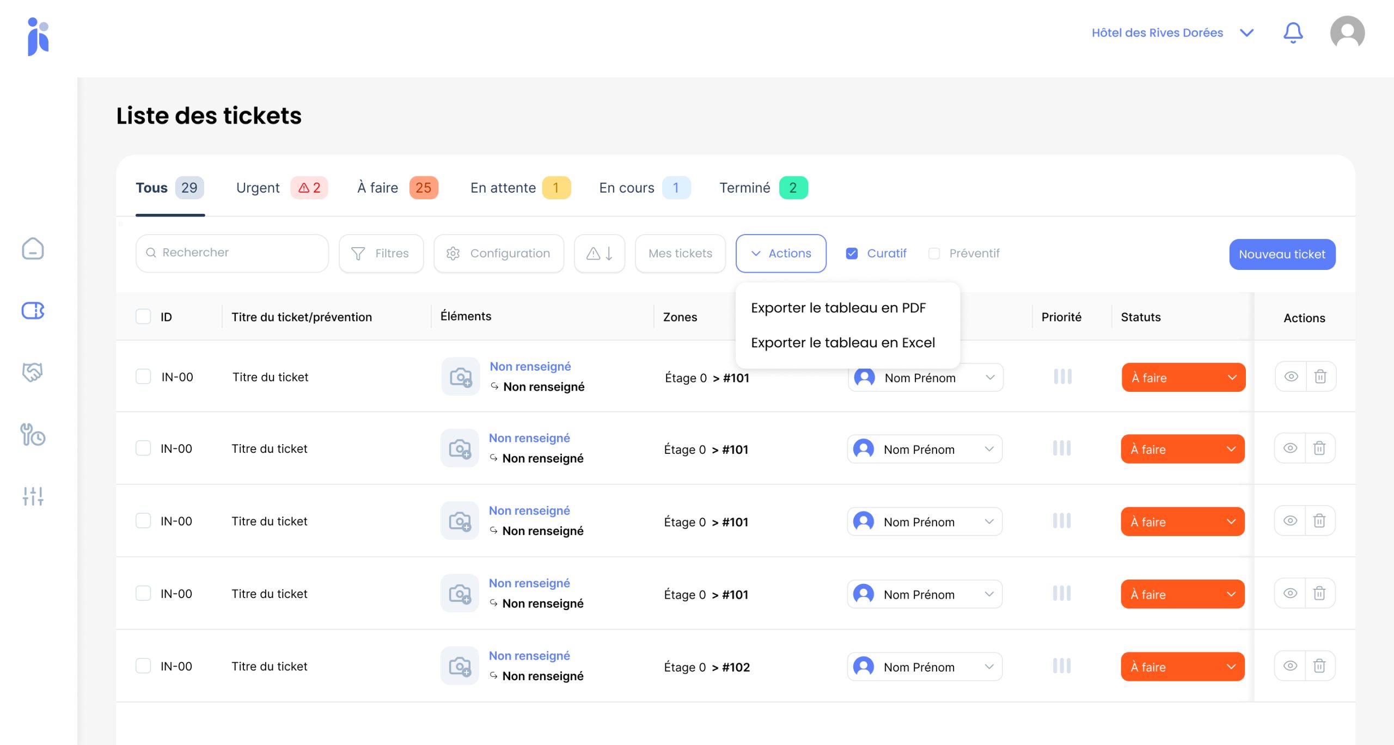Screen dimensions: 1394x745
Task: Click the Rechercher search field
Action: [x=233, y=253]
